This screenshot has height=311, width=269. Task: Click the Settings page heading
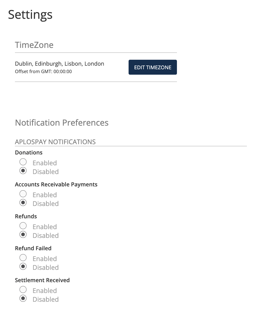(x=30, y=15)
